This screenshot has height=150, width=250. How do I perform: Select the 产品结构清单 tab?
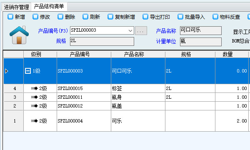(x=49, y=7)
